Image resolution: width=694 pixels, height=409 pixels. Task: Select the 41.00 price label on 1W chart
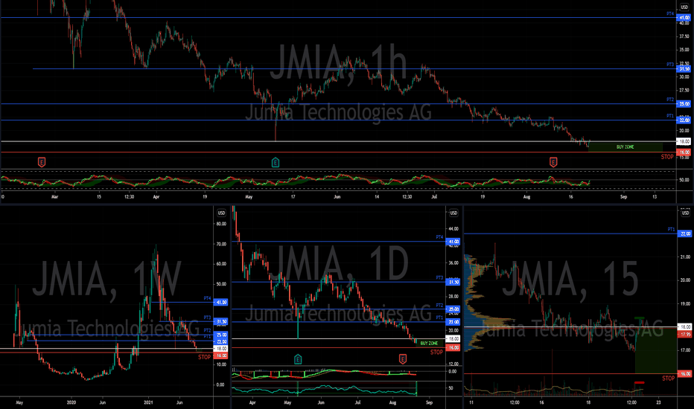click(220, 303)
